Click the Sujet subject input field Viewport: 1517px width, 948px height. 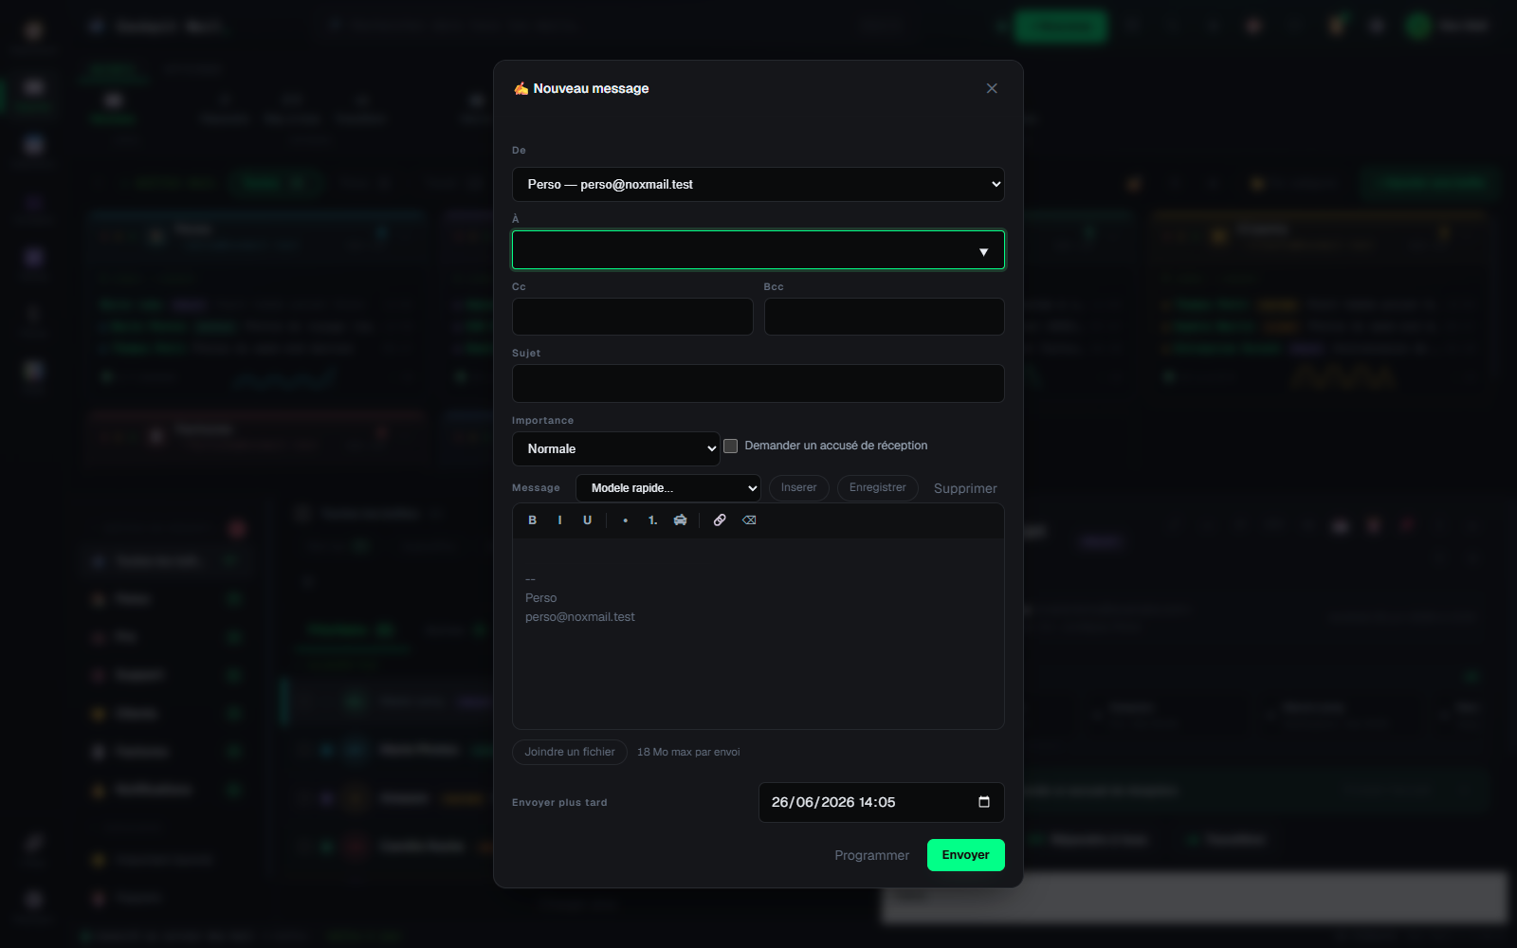click(x=758, y=383)
